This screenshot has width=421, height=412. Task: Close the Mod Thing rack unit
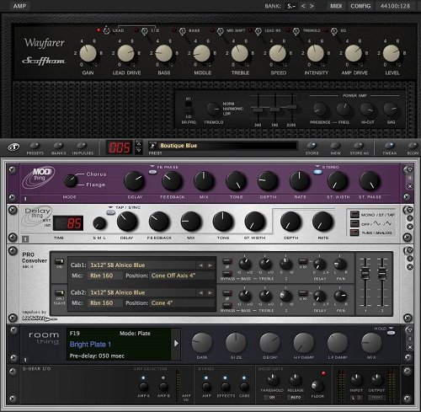click(410, 186)
